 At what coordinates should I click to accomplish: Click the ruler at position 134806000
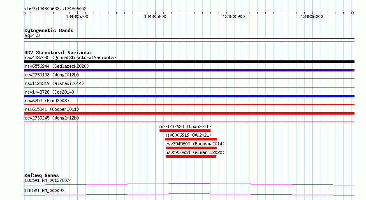(312, 16)
